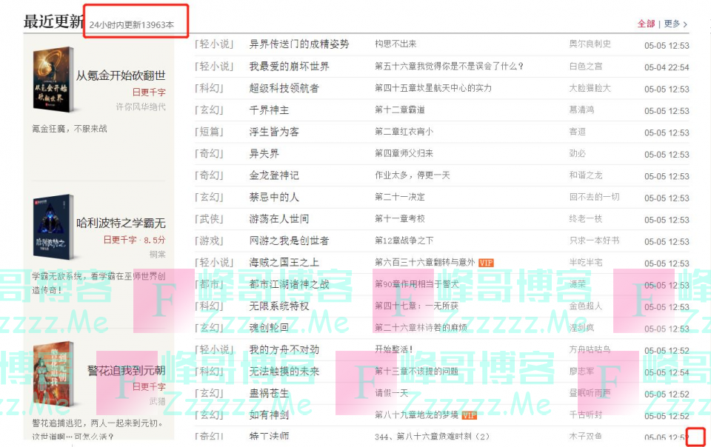Open sidebar title 从氪金开始砍翻世
The height and width of the screenshot is (447, 711).
(121, 75)
